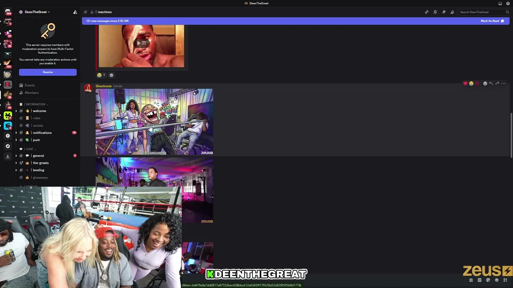
Task: Switch to the the-greats channel
Action: point(48,163)
